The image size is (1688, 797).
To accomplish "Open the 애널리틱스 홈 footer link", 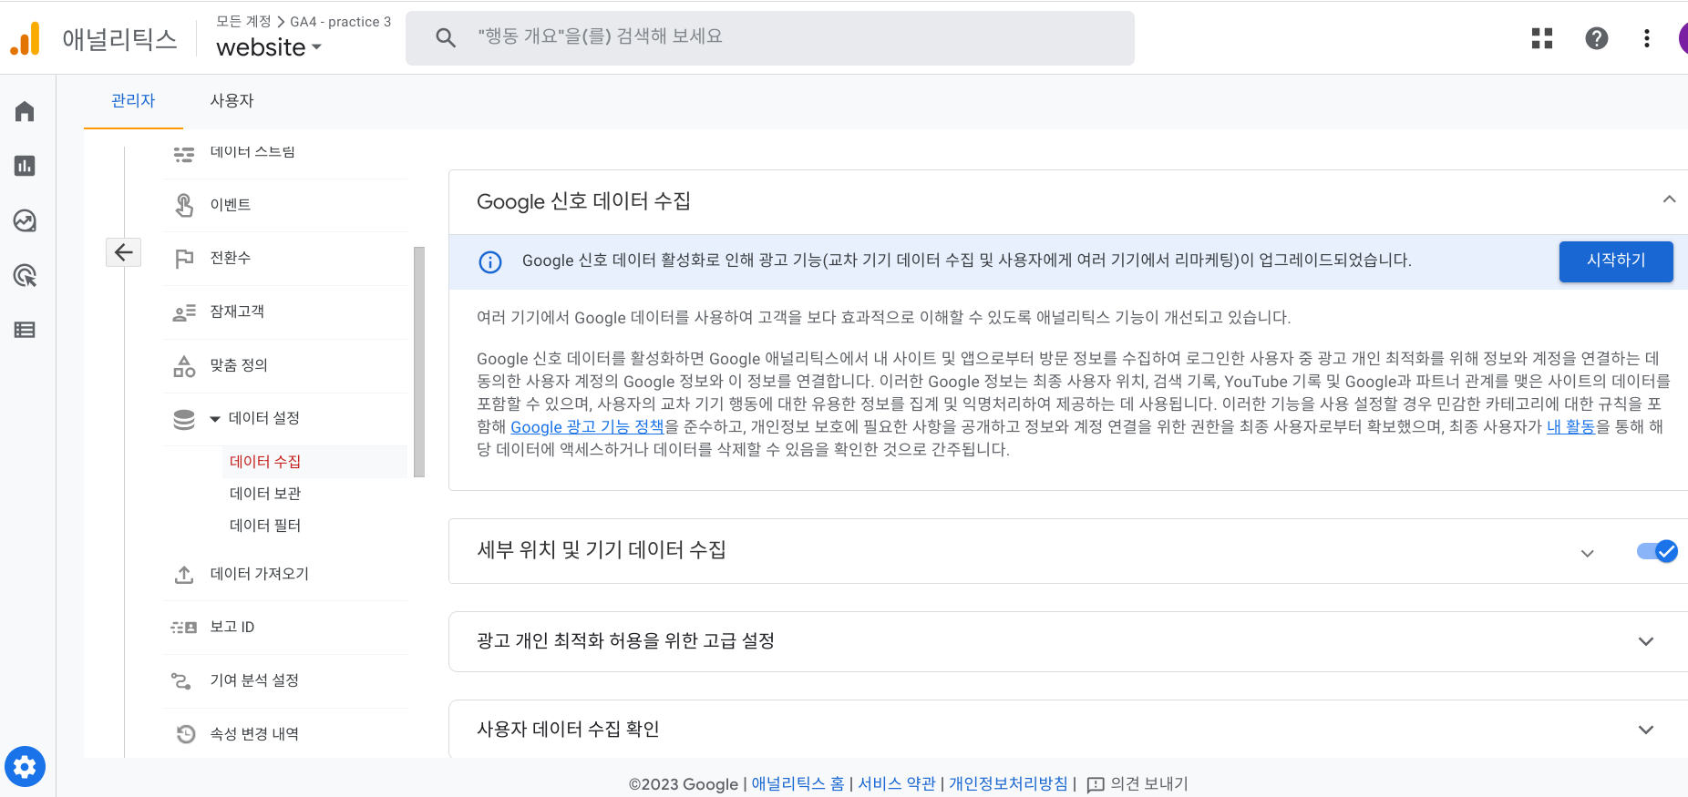I will pos(798,784).
